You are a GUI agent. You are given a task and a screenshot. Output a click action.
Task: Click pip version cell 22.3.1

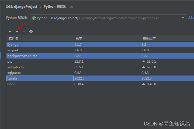[x=79, y=62]
